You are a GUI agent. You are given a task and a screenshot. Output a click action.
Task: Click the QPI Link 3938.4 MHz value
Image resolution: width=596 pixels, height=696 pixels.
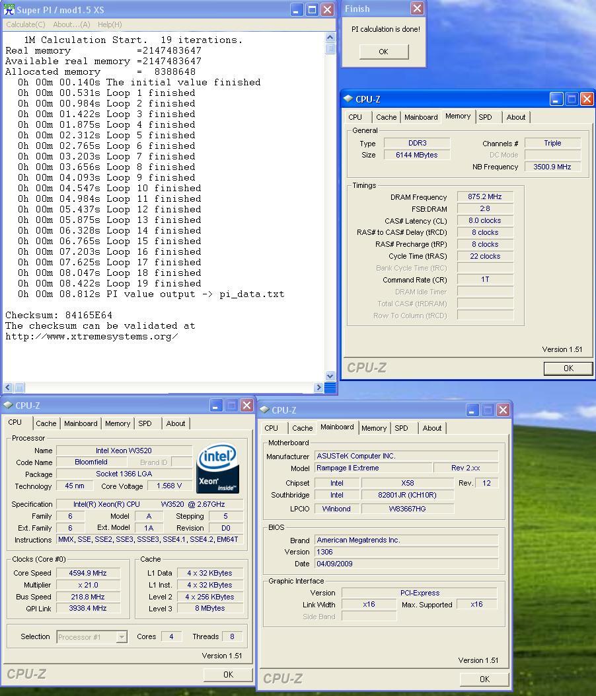pos(88,608)
